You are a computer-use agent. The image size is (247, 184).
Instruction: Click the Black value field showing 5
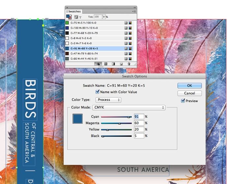tap(139, 136)
